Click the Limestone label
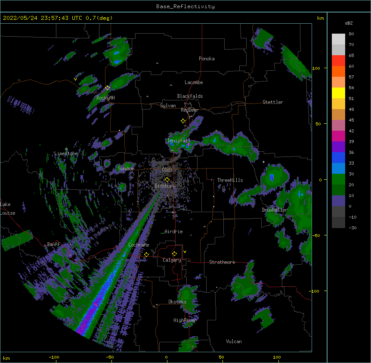 pyautogui.click(x=66, y=153)
